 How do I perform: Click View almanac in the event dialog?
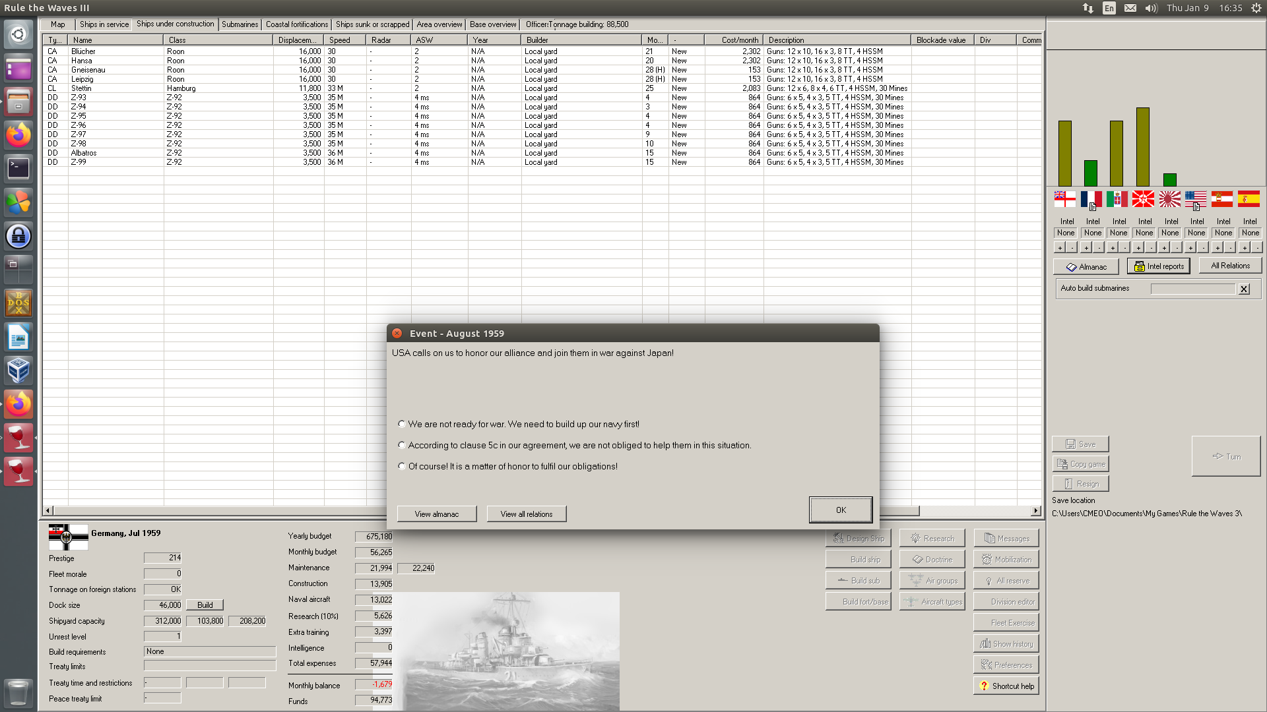(x=437, y=514)
